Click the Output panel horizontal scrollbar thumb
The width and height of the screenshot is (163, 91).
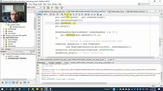point(75,83)
